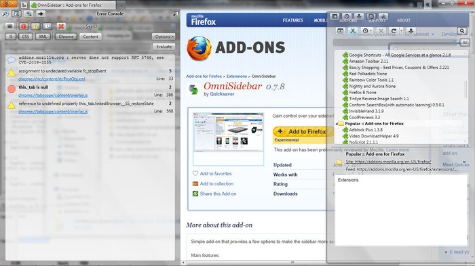Click the clock icon in the right sidebar's top row
The width and height of the screenshot is (475, 266).
pyautogui.click(x=347, y=16)
